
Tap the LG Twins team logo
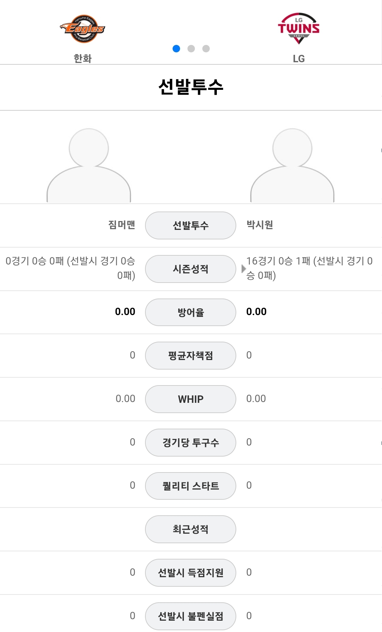tap(299, 29)
